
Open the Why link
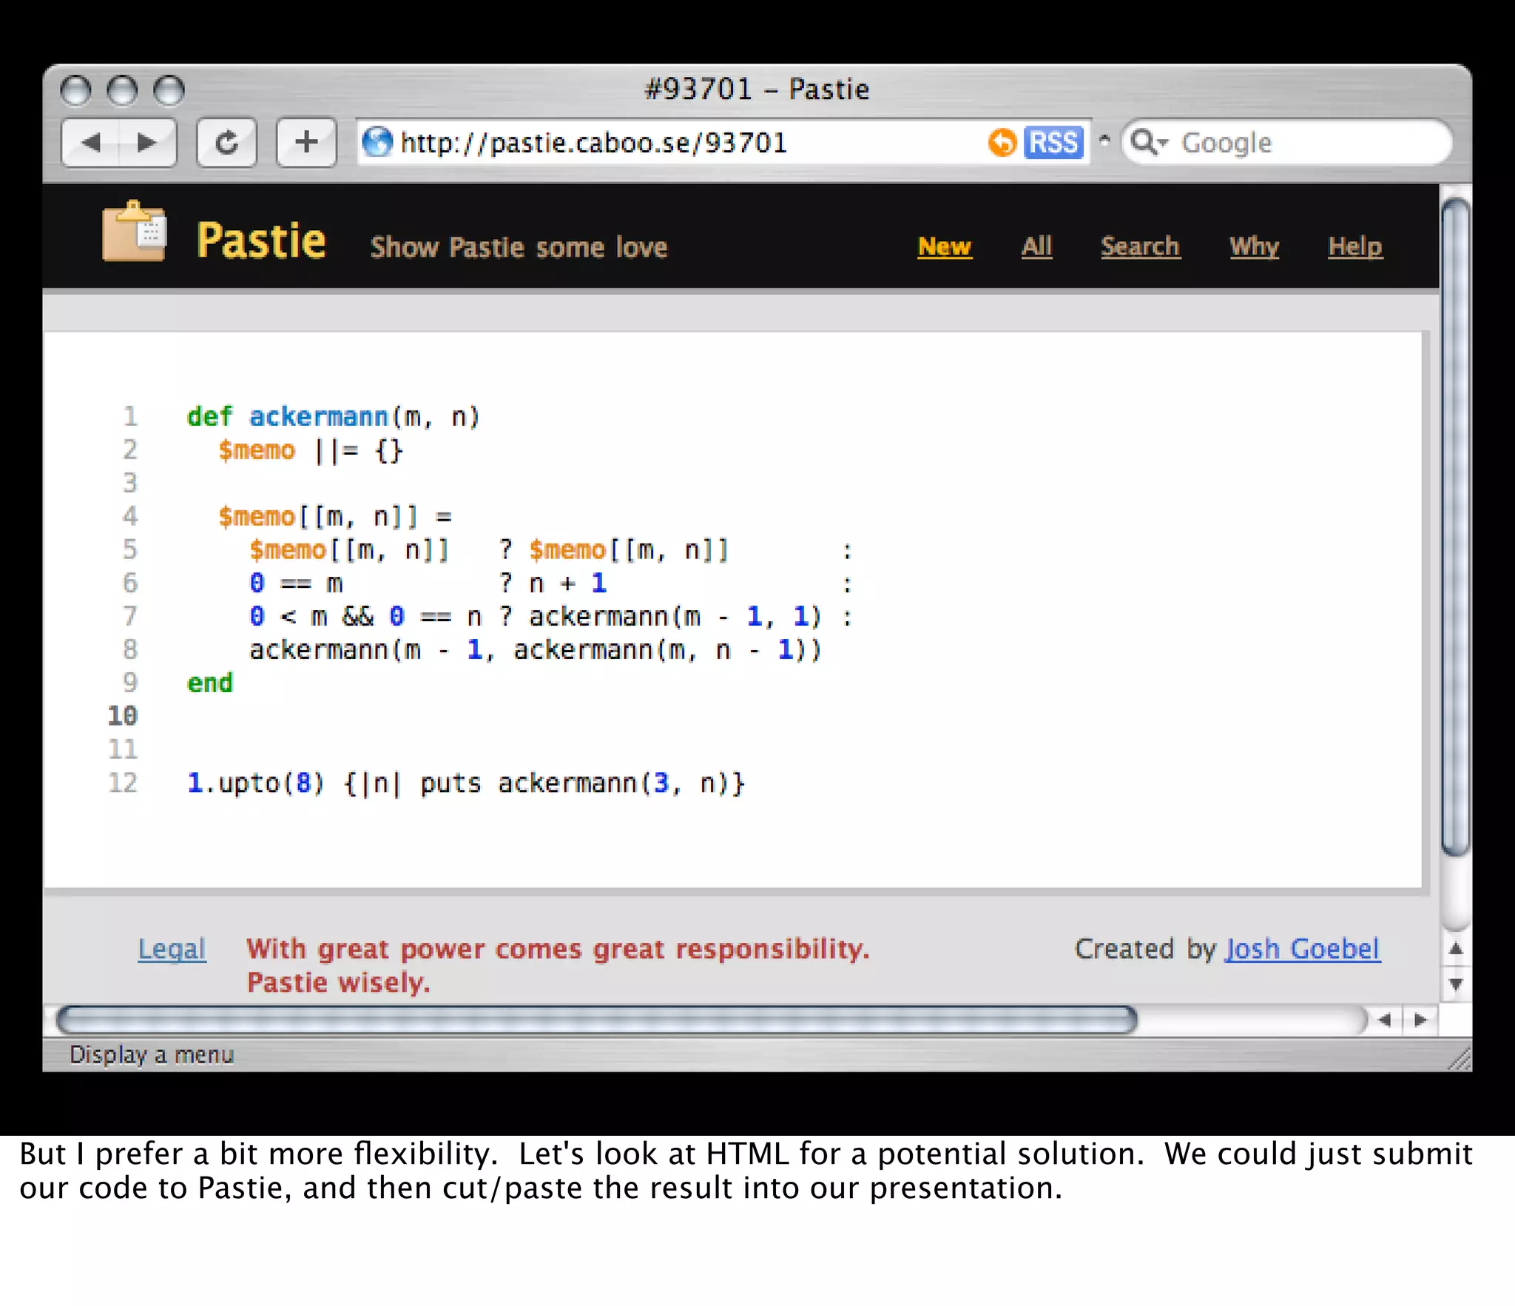pos(1254,246)
